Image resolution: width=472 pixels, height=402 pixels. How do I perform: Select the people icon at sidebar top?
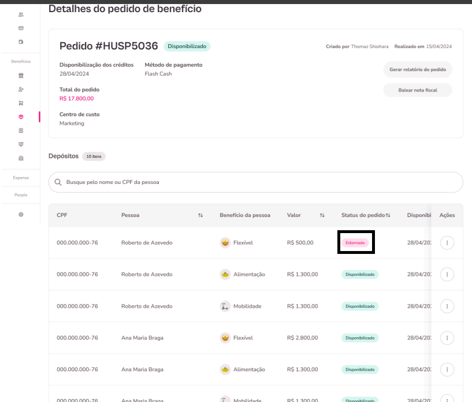pos(21,14)
